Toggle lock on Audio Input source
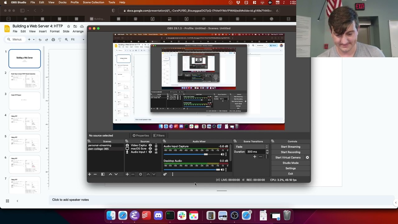Screen dimensions: 398x224 click(156, 152)
